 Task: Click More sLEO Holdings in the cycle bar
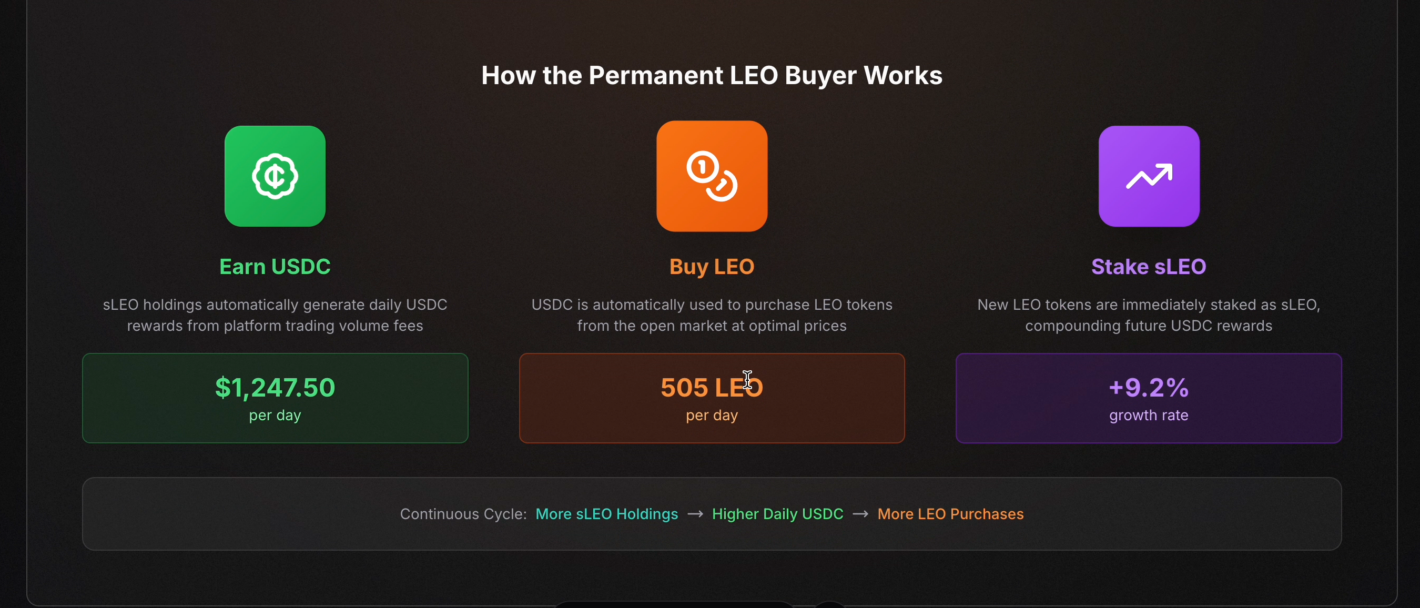coord(606,514)
